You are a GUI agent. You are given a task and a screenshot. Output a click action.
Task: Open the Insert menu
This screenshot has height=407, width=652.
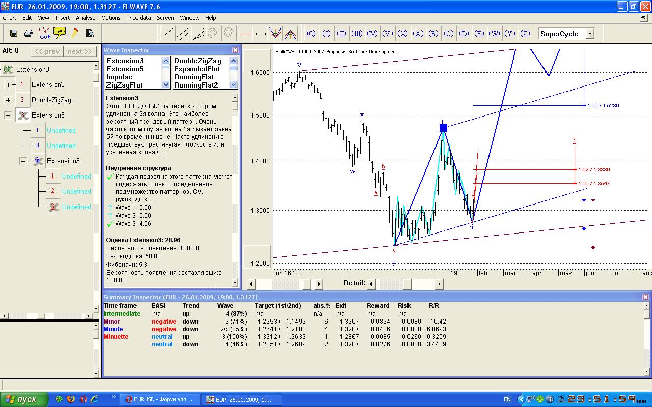[63, 18]
